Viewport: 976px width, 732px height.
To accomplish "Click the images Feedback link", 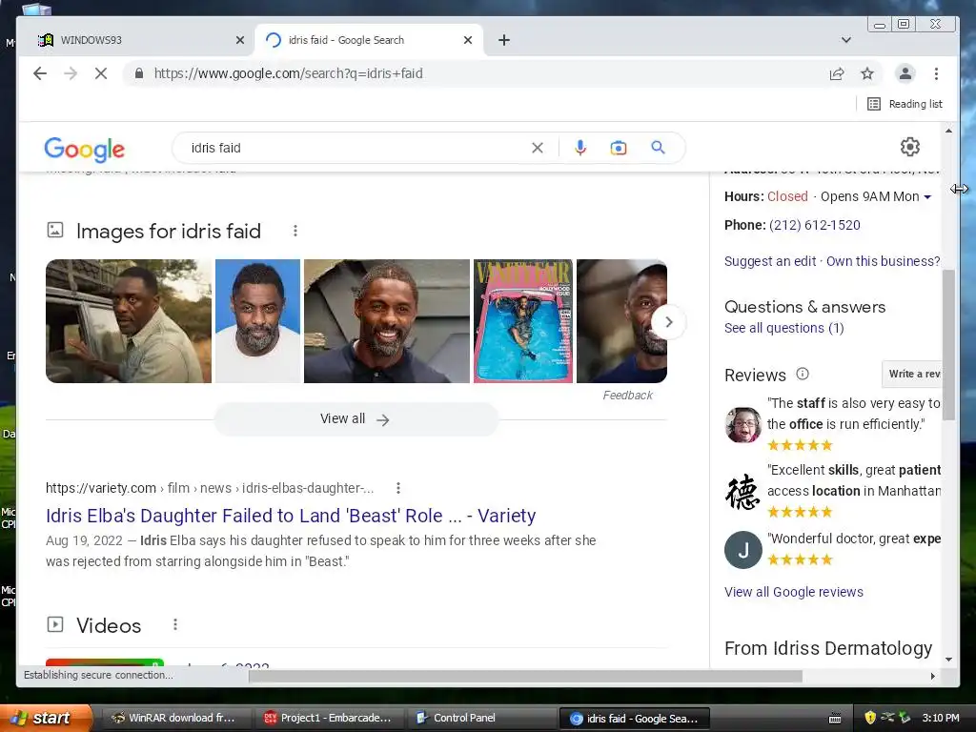I will (627, 396).
